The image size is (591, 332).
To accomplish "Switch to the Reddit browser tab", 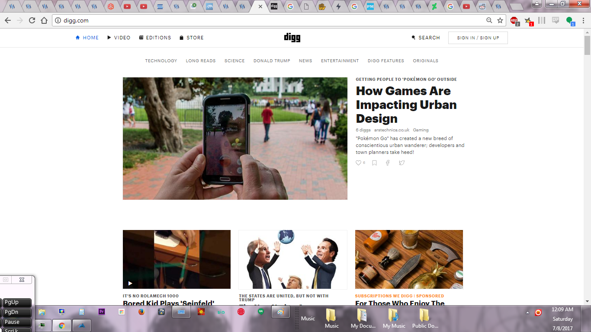I will (x=482, y=6).
